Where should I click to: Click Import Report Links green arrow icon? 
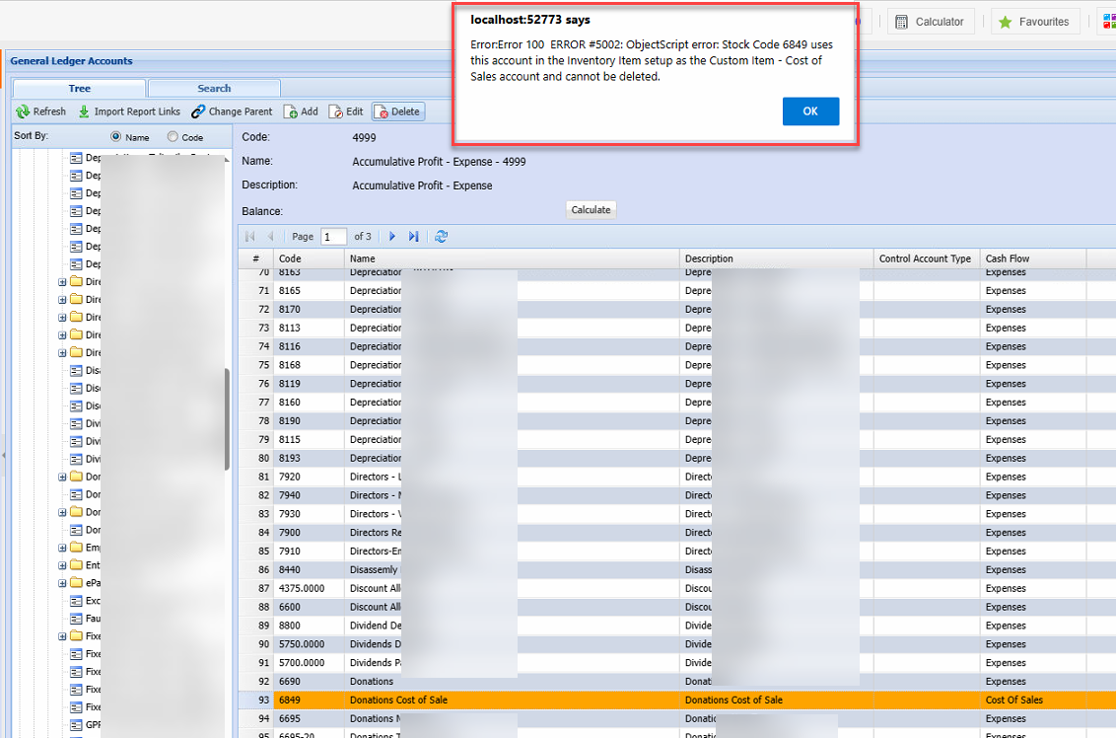tap(84, 111)
